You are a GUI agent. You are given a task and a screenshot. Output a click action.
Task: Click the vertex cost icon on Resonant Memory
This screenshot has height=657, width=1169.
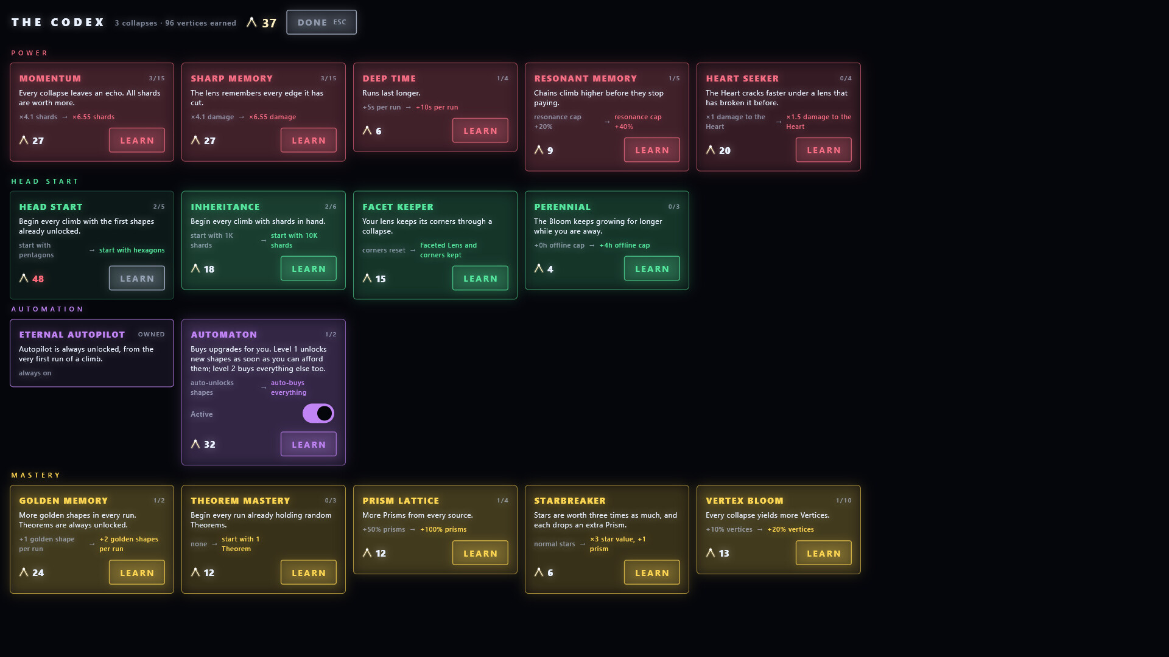pyautogui.click(x=539, y=150)
